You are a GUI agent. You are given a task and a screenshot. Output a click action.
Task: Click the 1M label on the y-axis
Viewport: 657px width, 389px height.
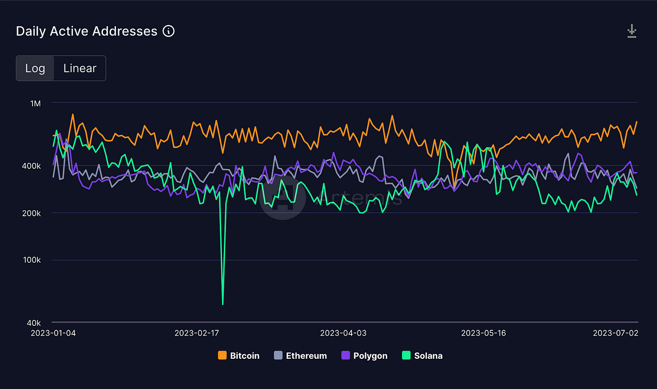pyautogui.click(x=35, y=103)
